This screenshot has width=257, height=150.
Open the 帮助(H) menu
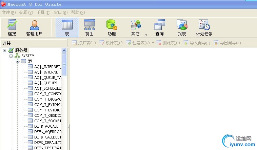(x=78, y=13)
